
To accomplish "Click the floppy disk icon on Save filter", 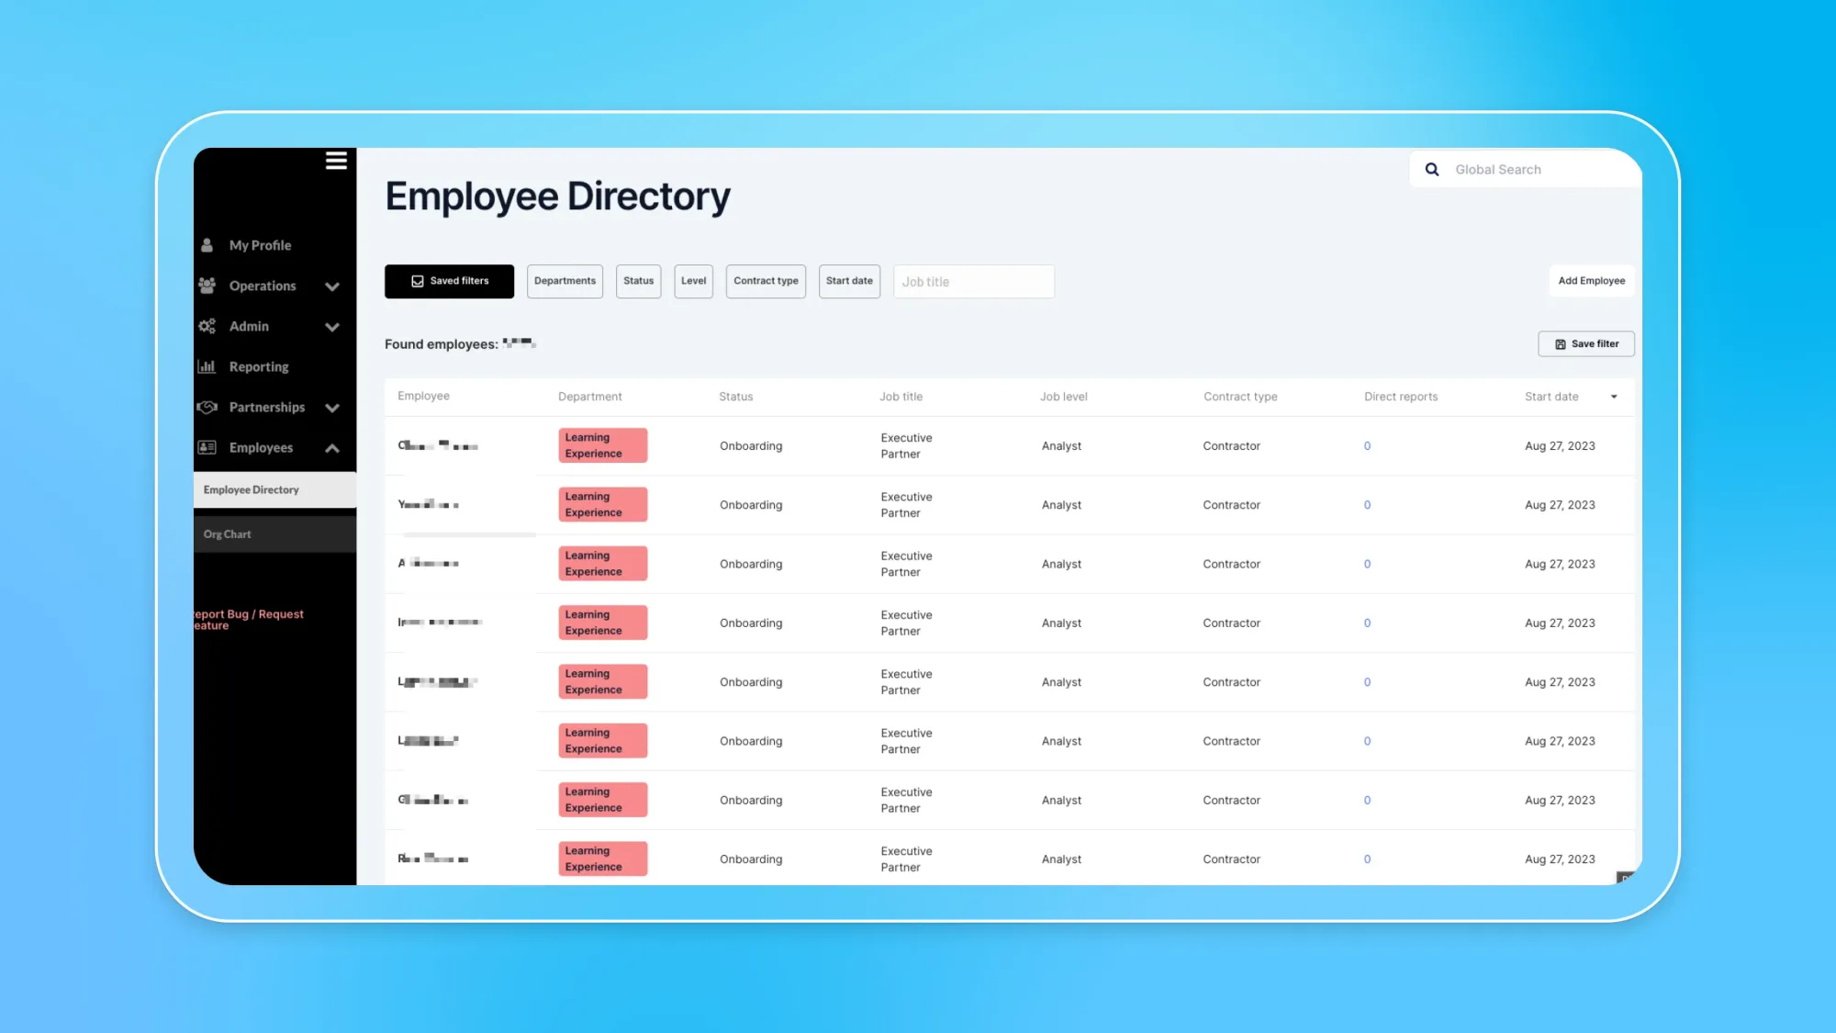I will point(1561,342).
